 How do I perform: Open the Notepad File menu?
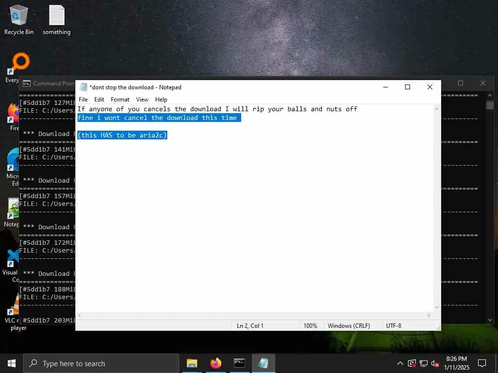83,99
